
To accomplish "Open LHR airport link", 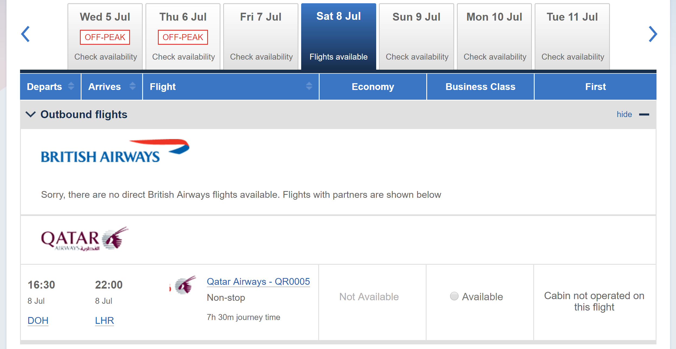I will (x=104, y=321).
